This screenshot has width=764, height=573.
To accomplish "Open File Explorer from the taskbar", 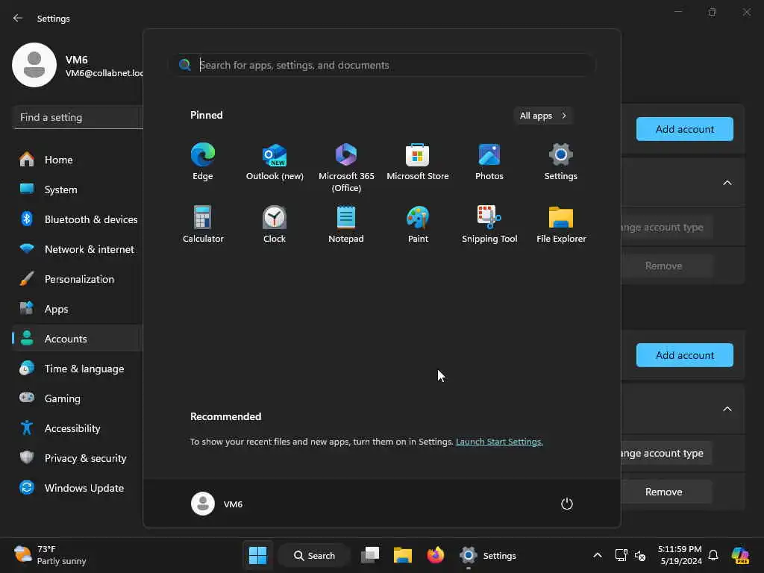I will tap(403, 555).
